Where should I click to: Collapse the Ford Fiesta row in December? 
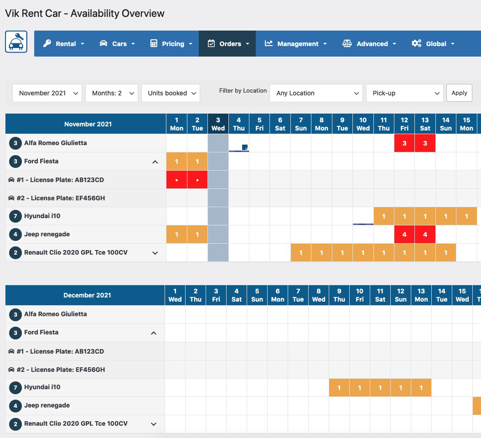154,333
